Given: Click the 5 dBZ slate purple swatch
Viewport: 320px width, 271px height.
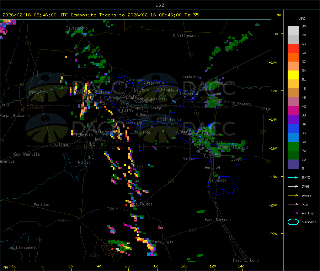Looking at the screenshot, I should [x=293, y=164].
